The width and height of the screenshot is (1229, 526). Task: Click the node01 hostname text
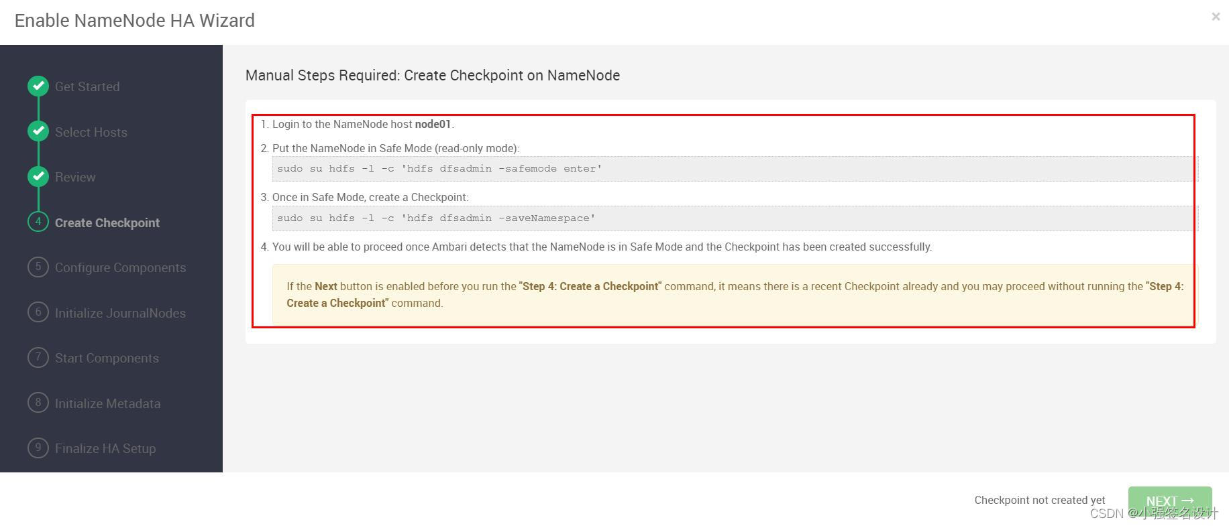(433, 124)
